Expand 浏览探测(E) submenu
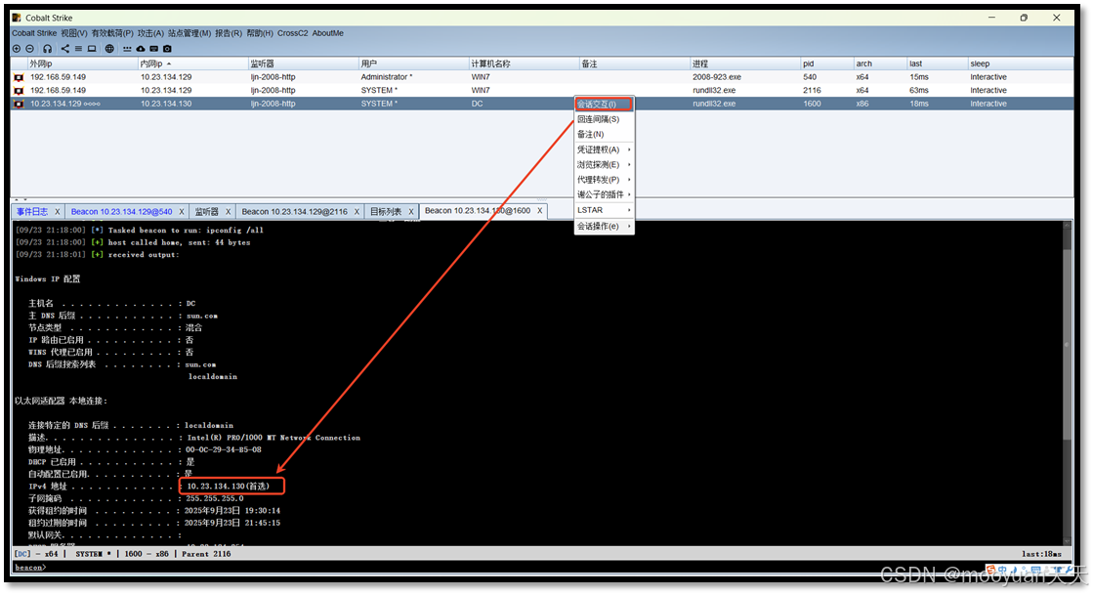The image size is (1093, 595). tap(604, 164)
